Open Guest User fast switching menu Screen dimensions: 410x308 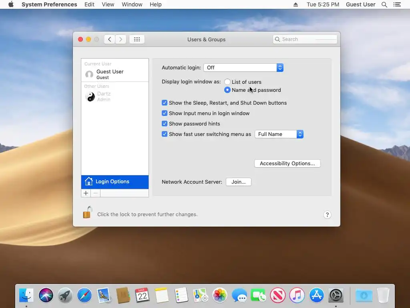click(x=361, y=4)
